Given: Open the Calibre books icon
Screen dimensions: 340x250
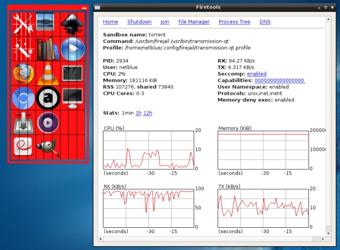Looking at the screenshot, I should click(x=48, y=49).
